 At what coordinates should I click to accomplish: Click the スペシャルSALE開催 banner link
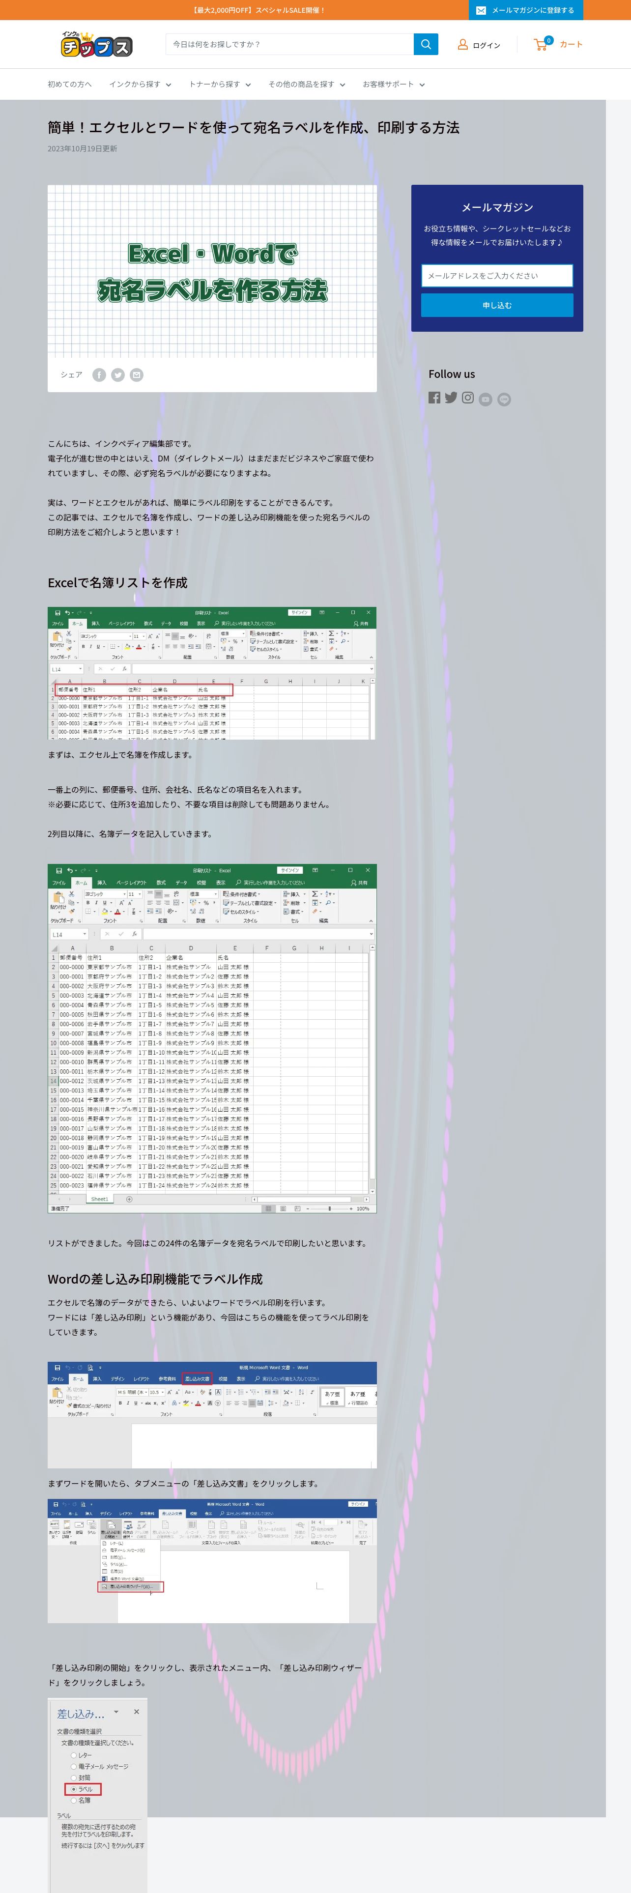coord(258,10)
